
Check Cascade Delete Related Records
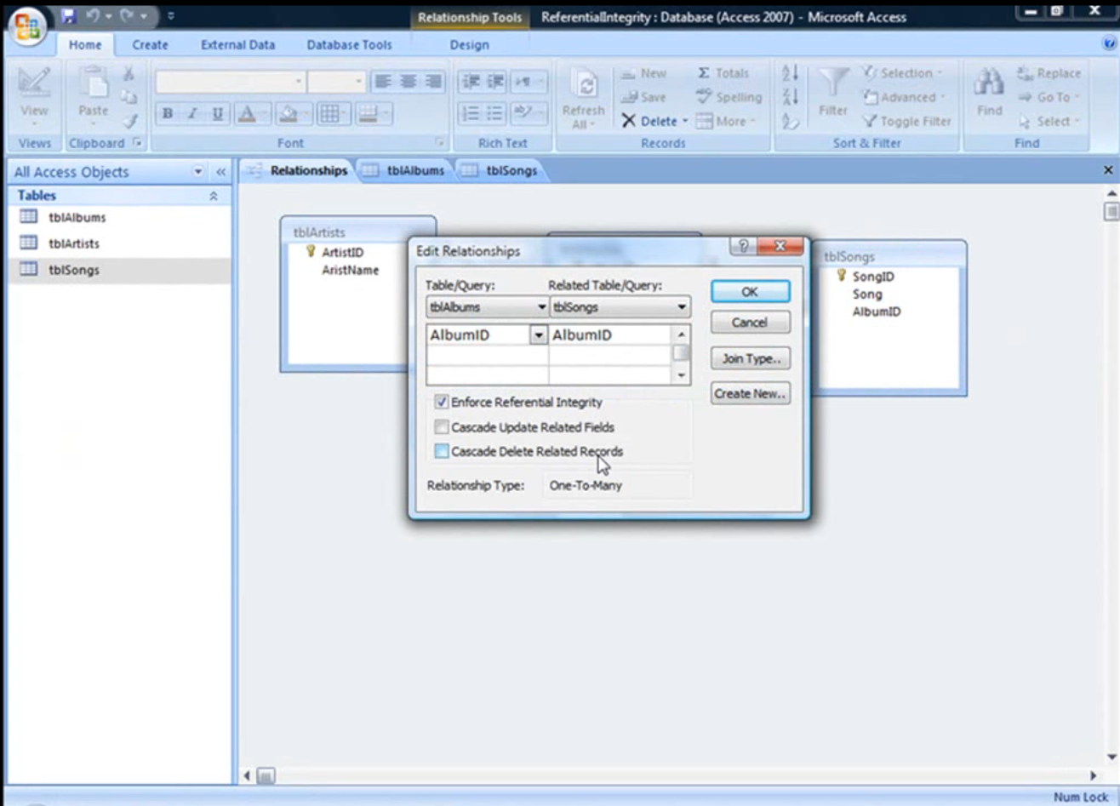click(442, 452)
